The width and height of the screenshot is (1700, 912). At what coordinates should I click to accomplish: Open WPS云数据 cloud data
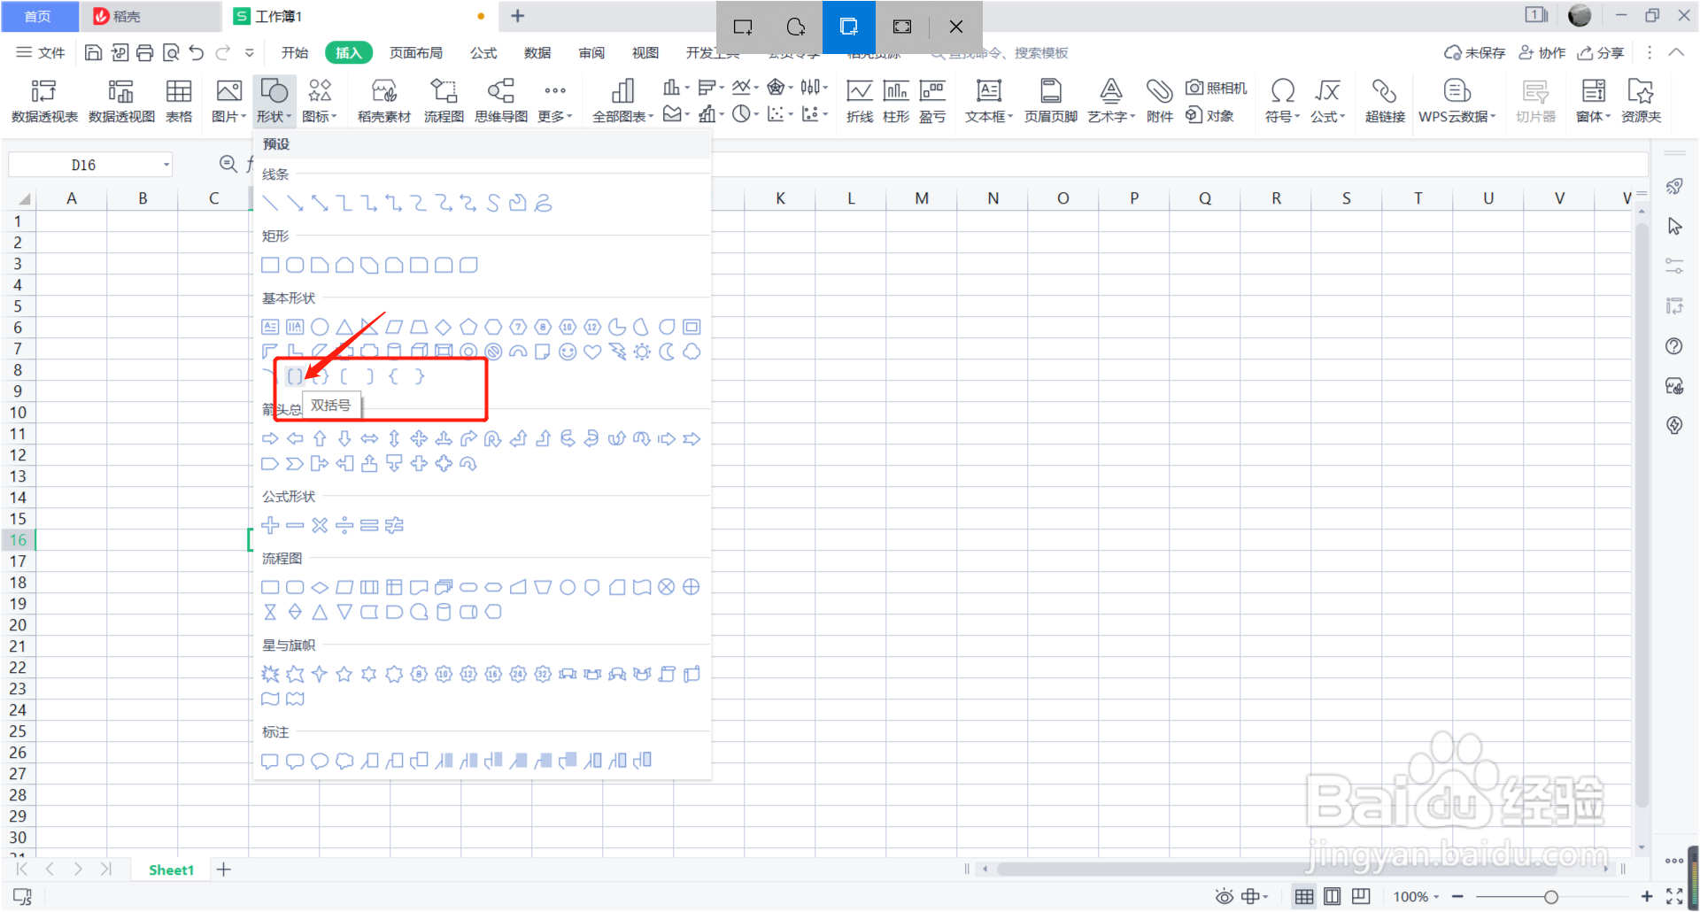click(x=1457, y=101)
